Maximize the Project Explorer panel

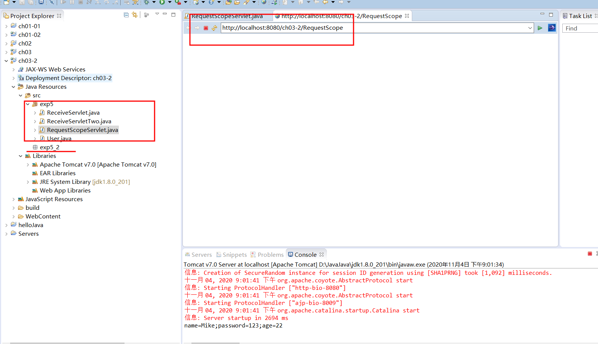click(x=173, y=14)
